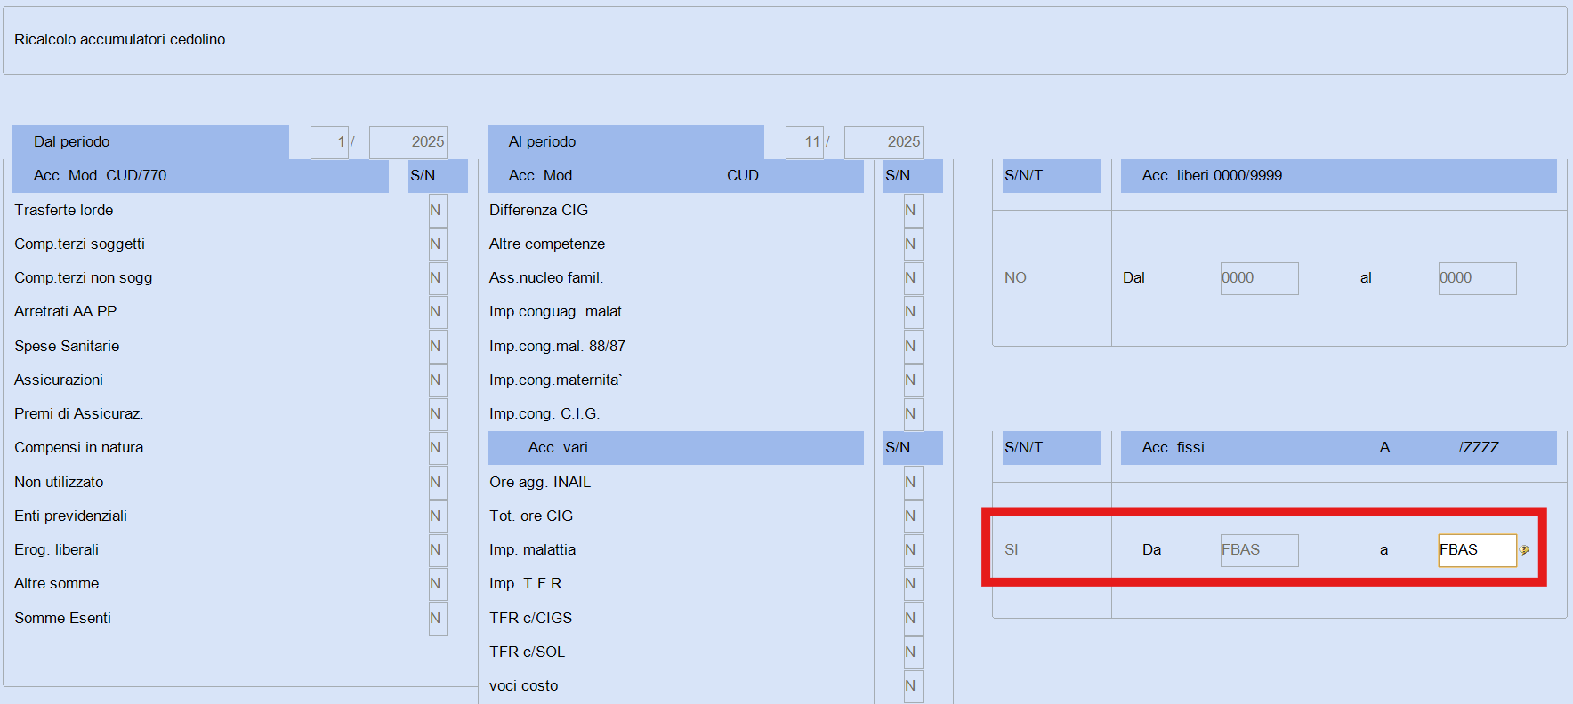Click the Al periodo month field showing 11
Viewport: 1573px width, 704px height.
coord(804,142)
